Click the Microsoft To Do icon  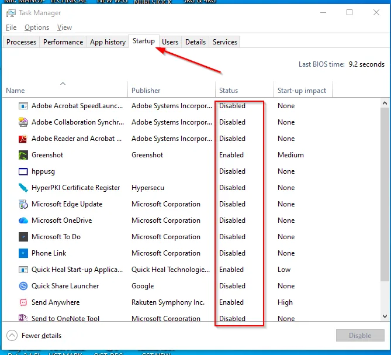[x=23, y=237]
